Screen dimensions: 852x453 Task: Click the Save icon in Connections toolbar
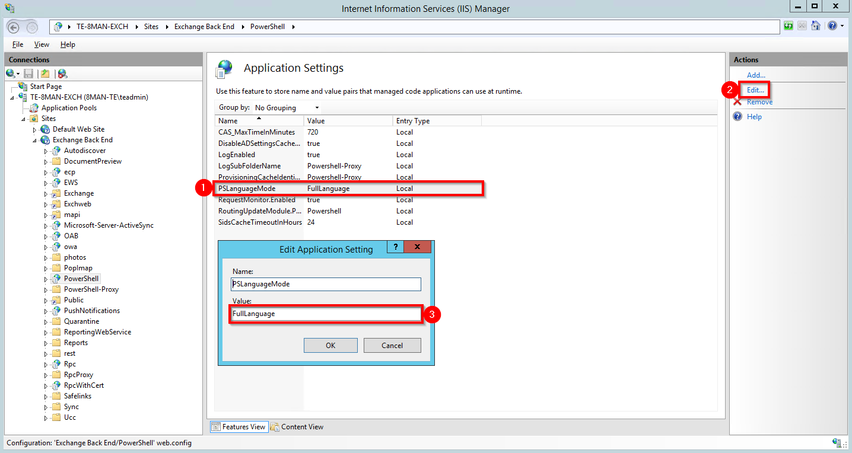pyautogui.click(x=28, y=74)
